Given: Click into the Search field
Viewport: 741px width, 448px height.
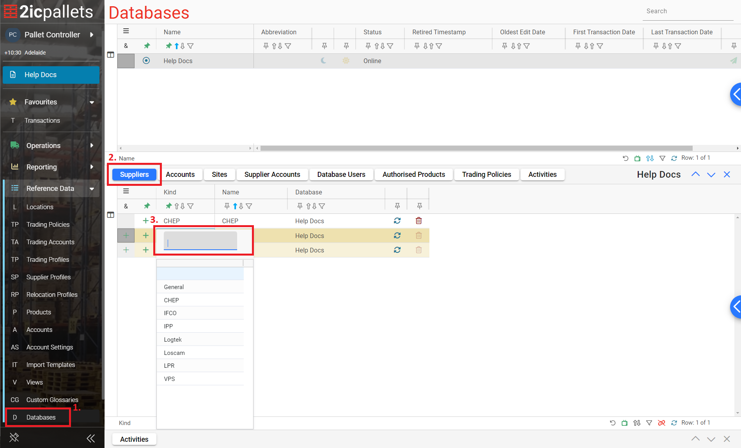Looking at the screenshot, I should (x=687, y=11).
